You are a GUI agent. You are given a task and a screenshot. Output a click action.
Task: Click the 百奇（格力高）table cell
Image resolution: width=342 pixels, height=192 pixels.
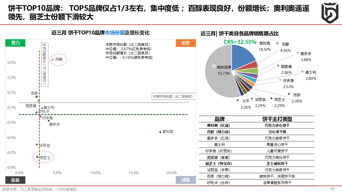[218, 176]
